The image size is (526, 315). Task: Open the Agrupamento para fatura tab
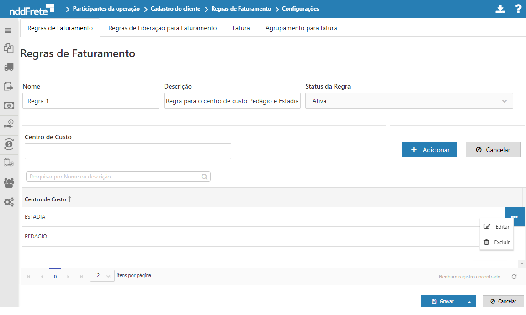301,28
